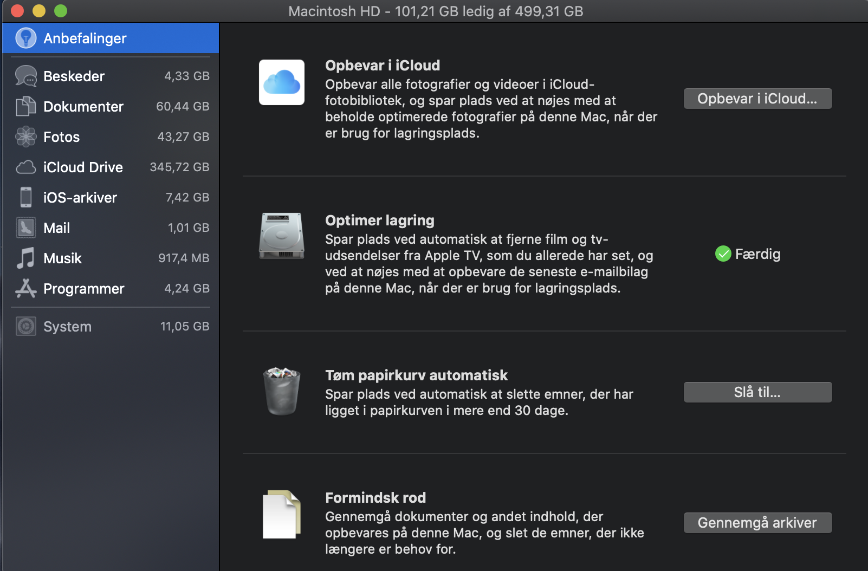
Task: Click the Færdig status label
Action: tap(757, 254)
